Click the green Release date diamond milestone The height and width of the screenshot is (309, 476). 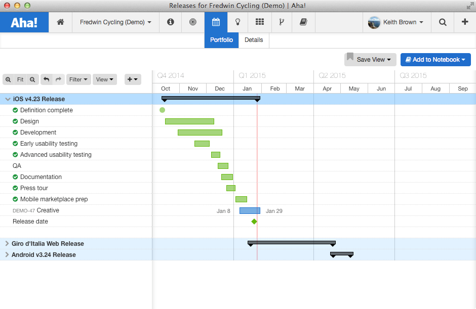(x=254, y=222)
